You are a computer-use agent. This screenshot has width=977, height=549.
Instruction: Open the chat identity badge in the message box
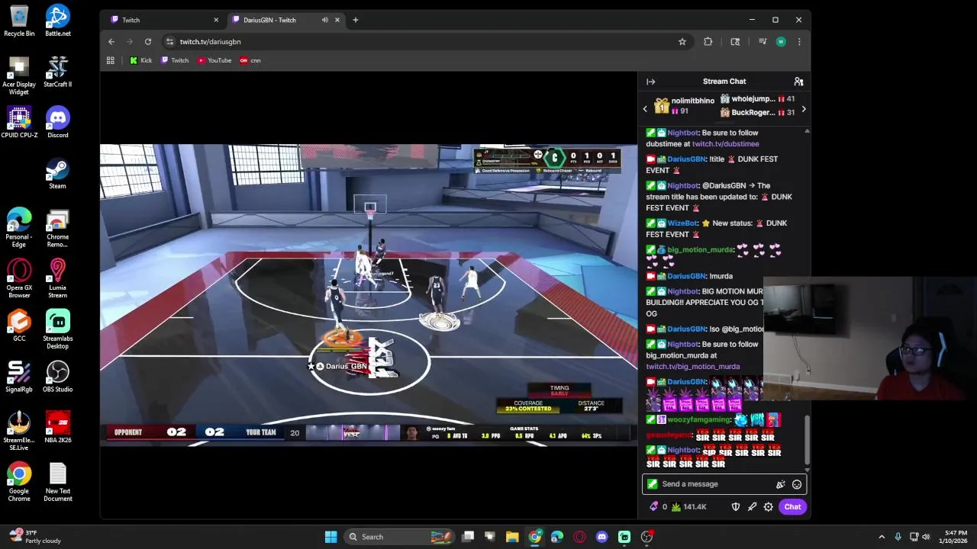tap(652, 484)
